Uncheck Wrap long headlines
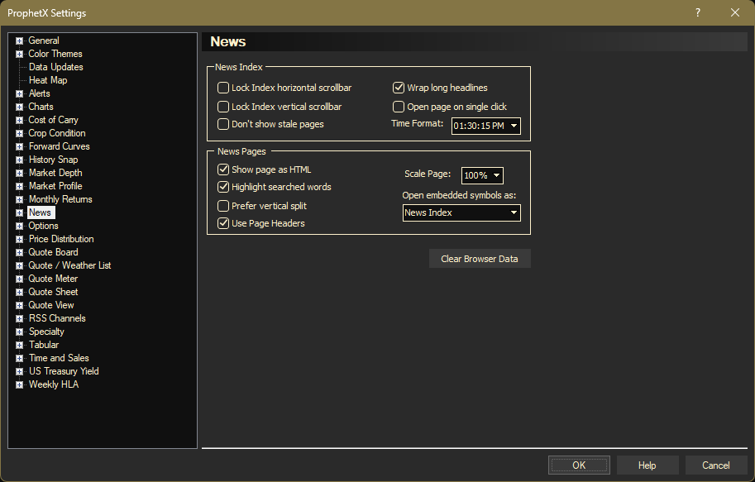Viewport: 755px width, 482px height. tap(399, 88)
